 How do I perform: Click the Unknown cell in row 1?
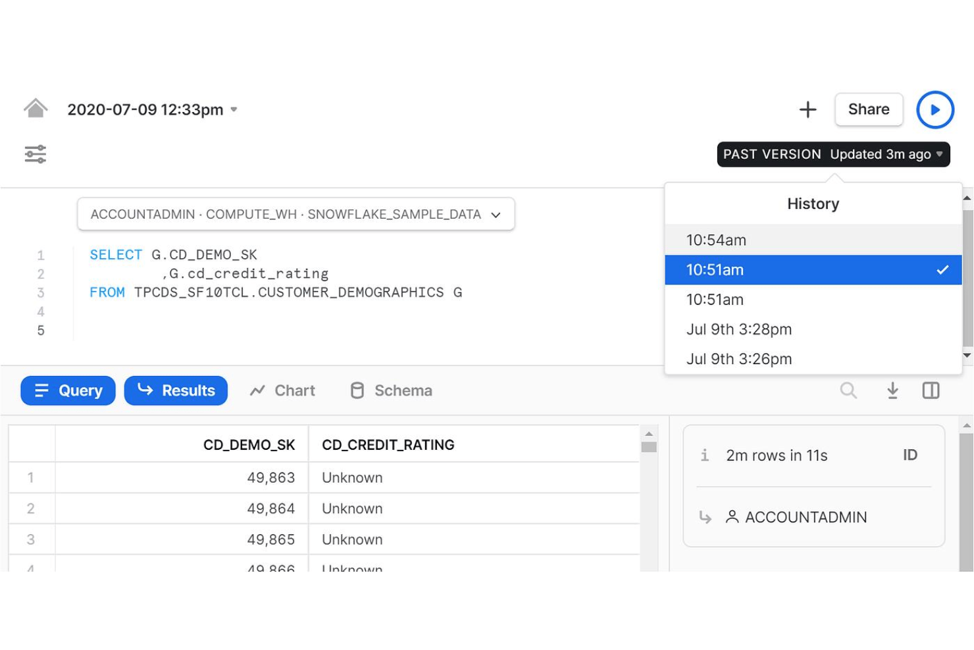(474, 477)
